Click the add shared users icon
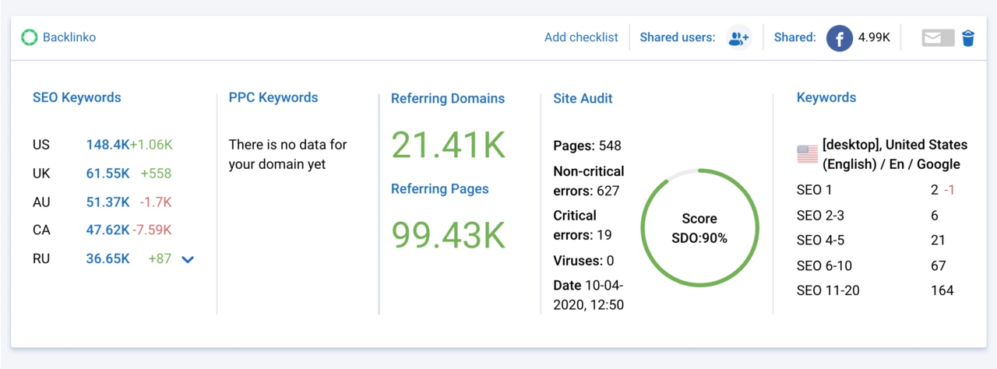Image resolution: width=997 pixels, height=369 pixels. [x=738, y=37]
